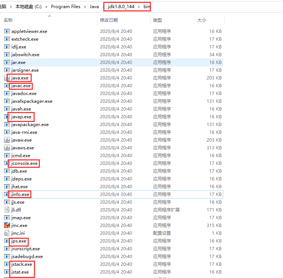Click the 171 KB size of jli.dll

point(214,210)
